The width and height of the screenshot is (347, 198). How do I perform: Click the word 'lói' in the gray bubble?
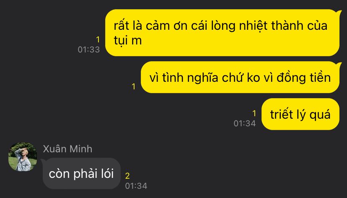coord(107,173)
